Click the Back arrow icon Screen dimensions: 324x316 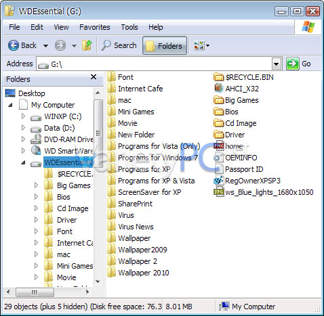click(14, 45)
